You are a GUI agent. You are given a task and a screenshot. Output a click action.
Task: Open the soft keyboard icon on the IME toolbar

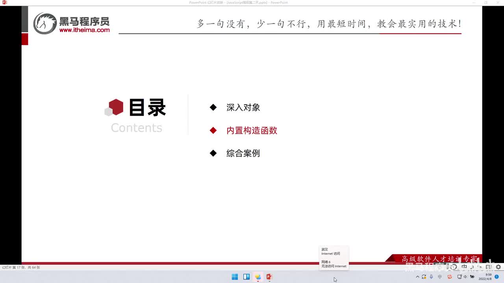488,267
